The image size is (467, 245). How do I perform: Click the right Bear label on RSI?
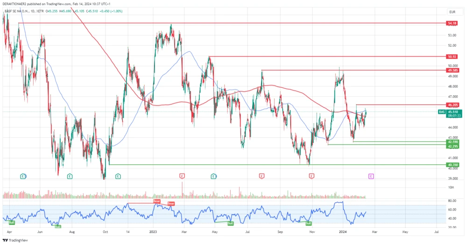(171, 204)
